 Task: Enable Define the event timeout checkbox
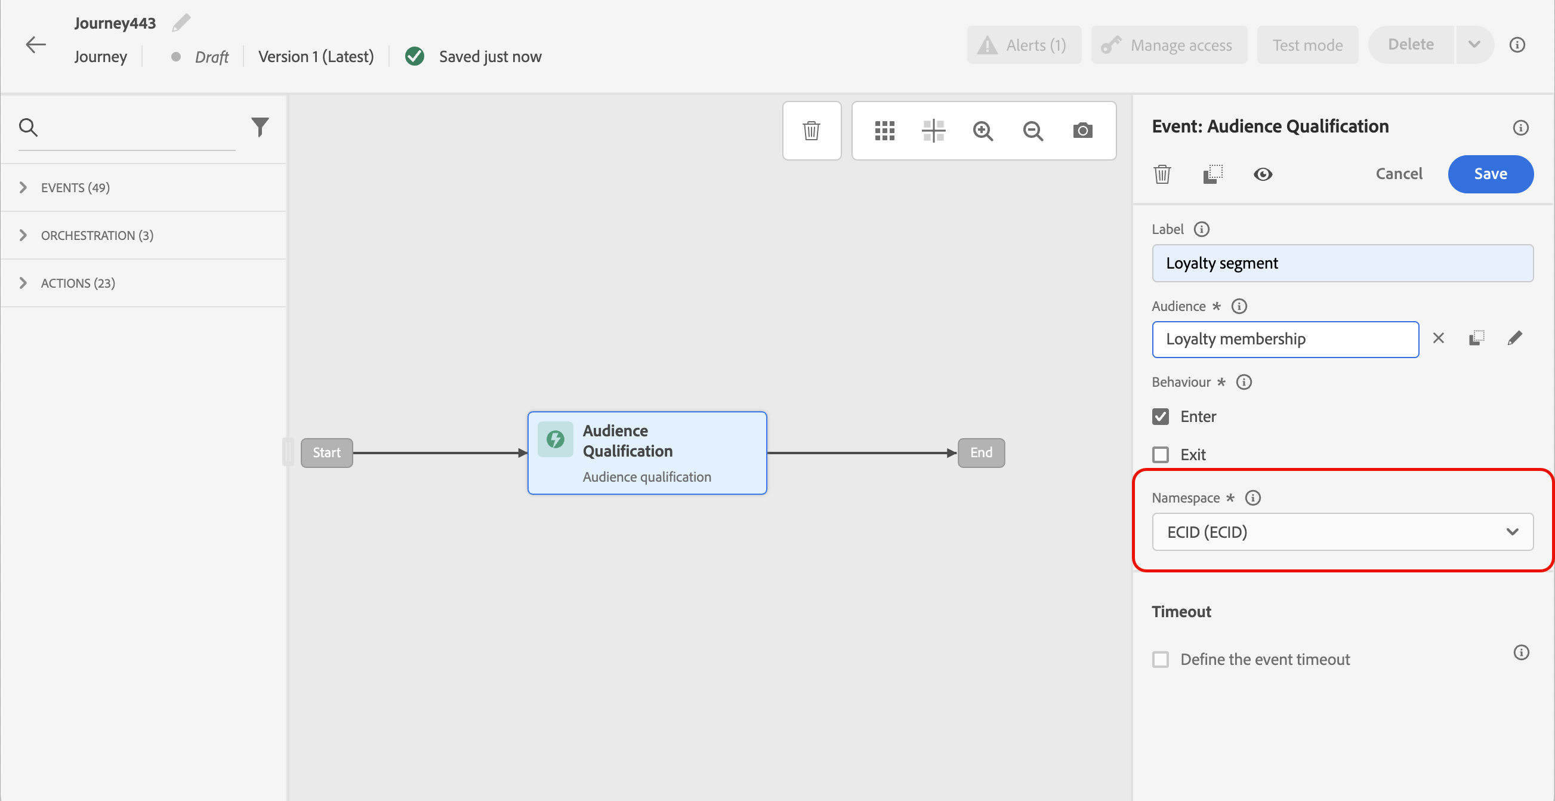[1160, 659]
